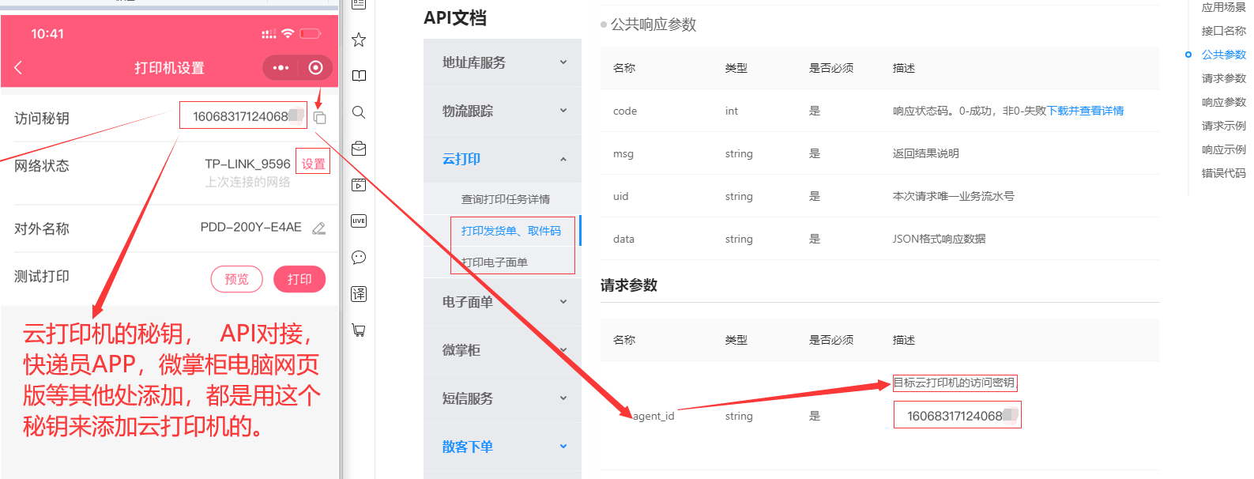Tap the 预览 preview button
This screenshot has height=479, width=1254.
236,279
